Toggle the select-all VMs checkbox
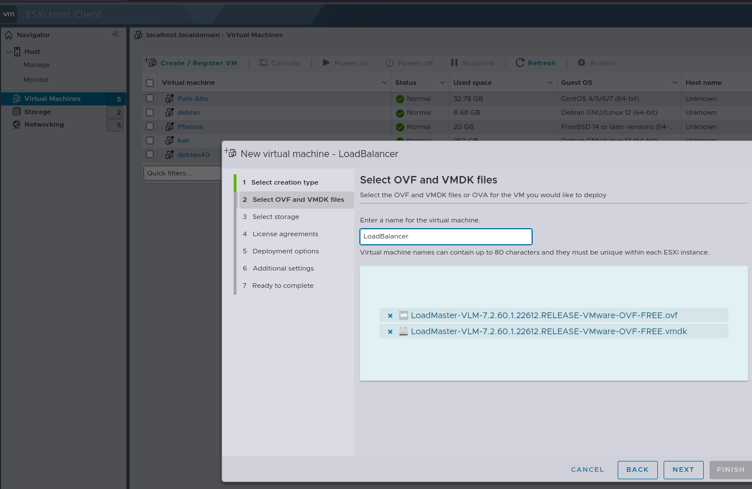The width and height of the screenshot is (752, 489). click(150, 83)
